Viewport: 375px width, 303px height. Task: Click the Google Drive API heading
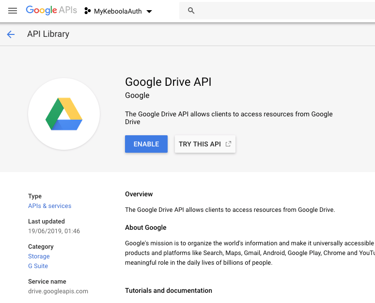tap(168, 82)
